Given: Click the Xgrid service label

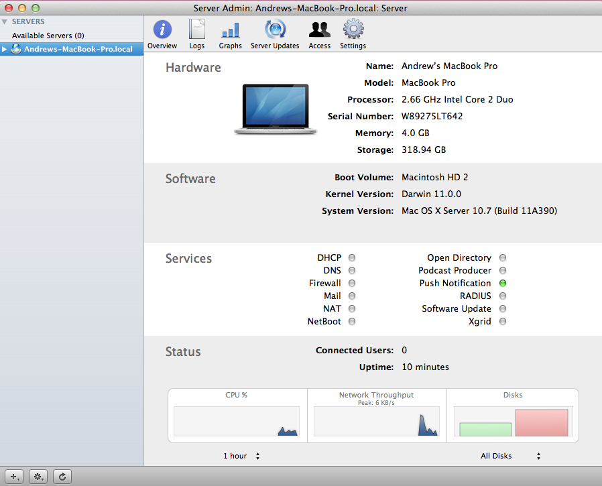Looking at the screenshot, I should tap(479, 322).
